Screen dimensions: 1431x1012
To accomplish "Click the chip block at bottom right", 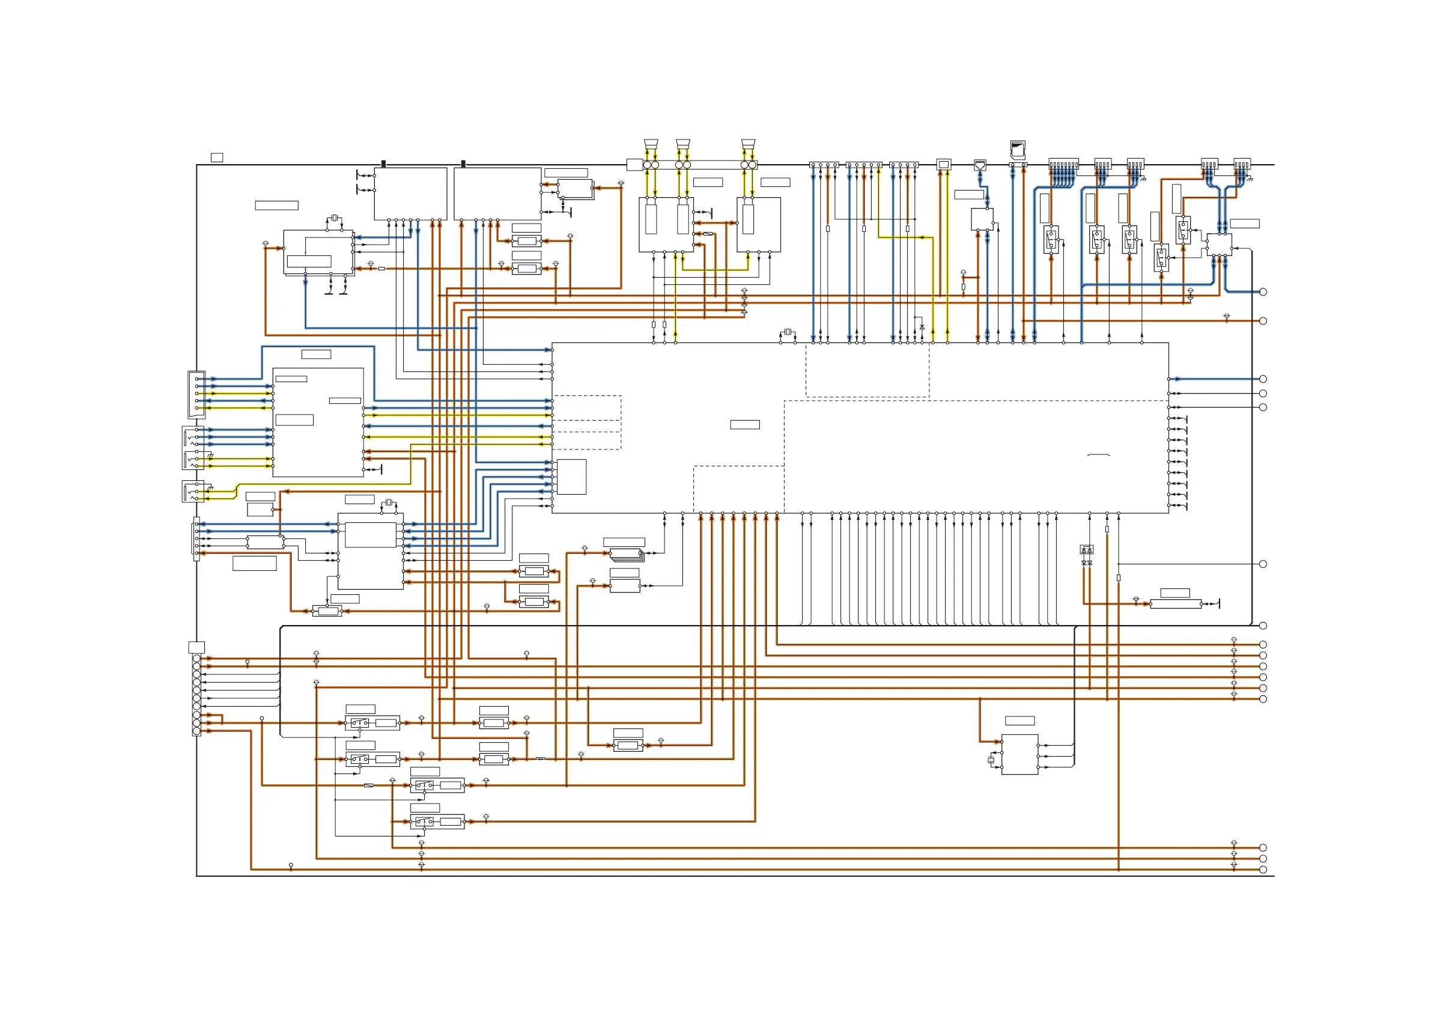I will [x=1019, y=754].
